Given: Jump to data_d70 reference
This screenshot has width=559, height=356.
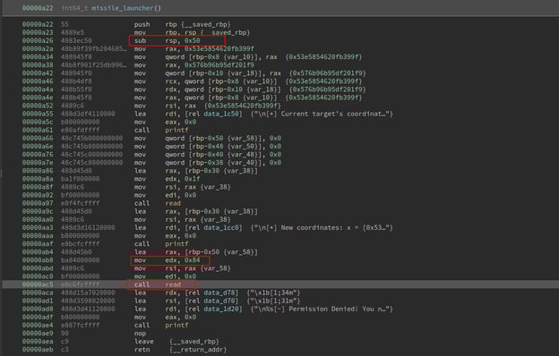Looking at the screenshot, I should [220, 301].
